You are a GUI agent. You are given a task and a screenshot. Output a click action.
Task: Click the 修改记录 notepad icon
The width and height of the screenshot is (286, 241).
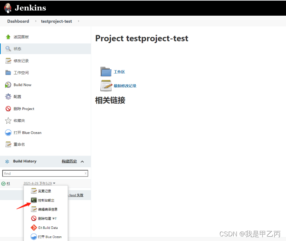[8, 61]
